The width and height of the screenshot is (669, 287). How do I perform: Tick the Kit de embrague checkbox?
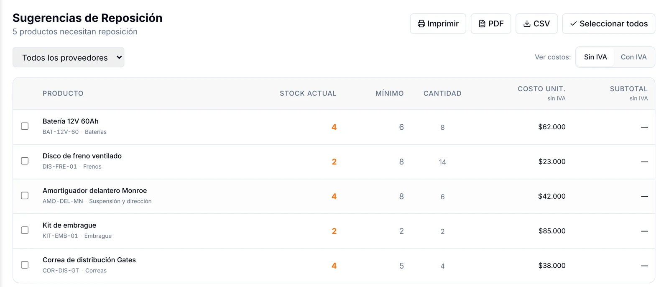[x=25, y=231]
